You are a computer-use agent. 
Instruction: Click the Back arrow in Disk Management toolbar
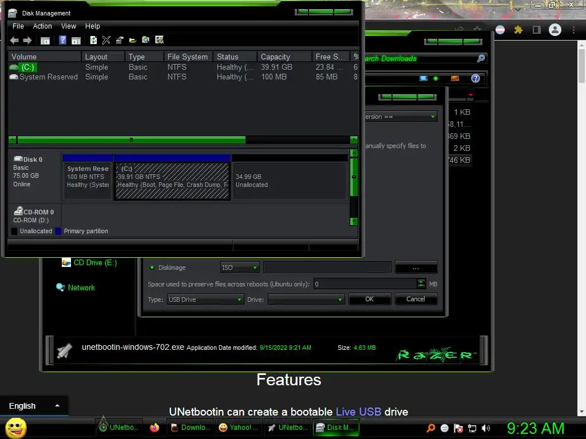tap(14, 41)
